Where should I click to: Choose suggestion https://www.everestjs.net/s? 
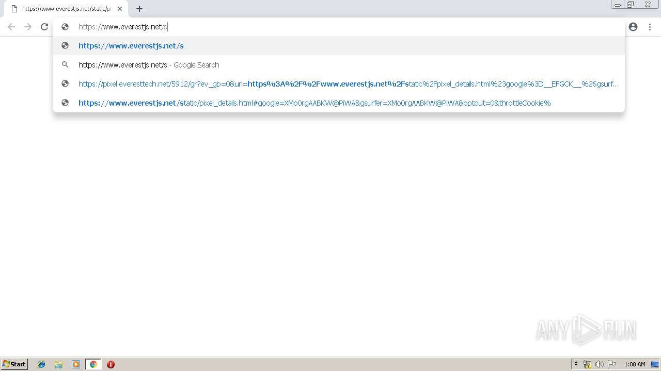click(x=339, y=46)
